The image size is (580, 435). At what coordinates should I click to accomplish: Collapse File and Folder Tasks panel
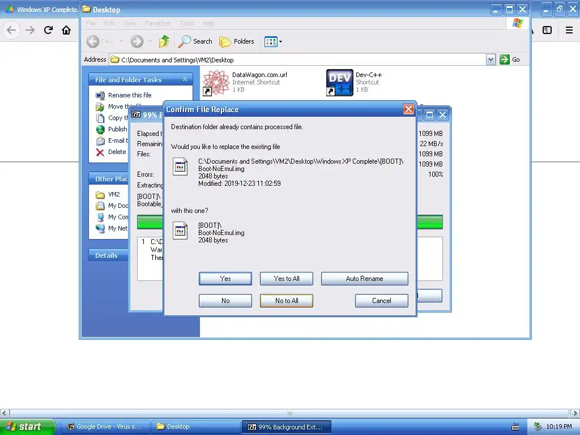(x=185, y=79)
